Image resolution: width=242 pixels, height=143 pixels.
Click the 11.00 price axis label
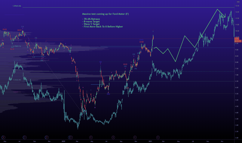[x=237, y=25]
